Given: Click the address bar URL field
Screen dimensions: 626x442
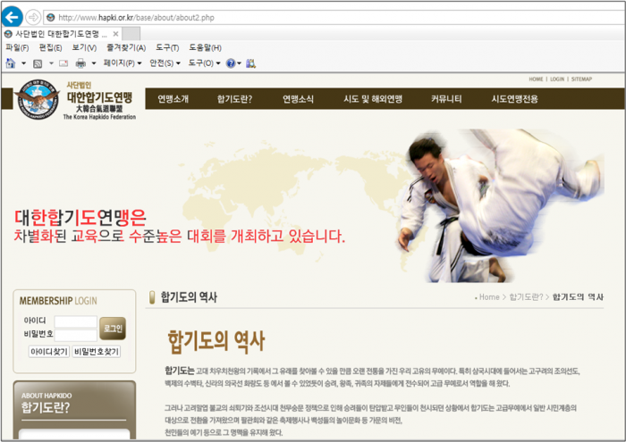Looking at the screenshot, I should pos(335,18).
